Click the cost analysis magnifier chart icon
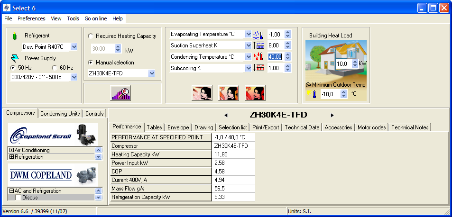This screenshot has height=217, width=452. (120, 93)
